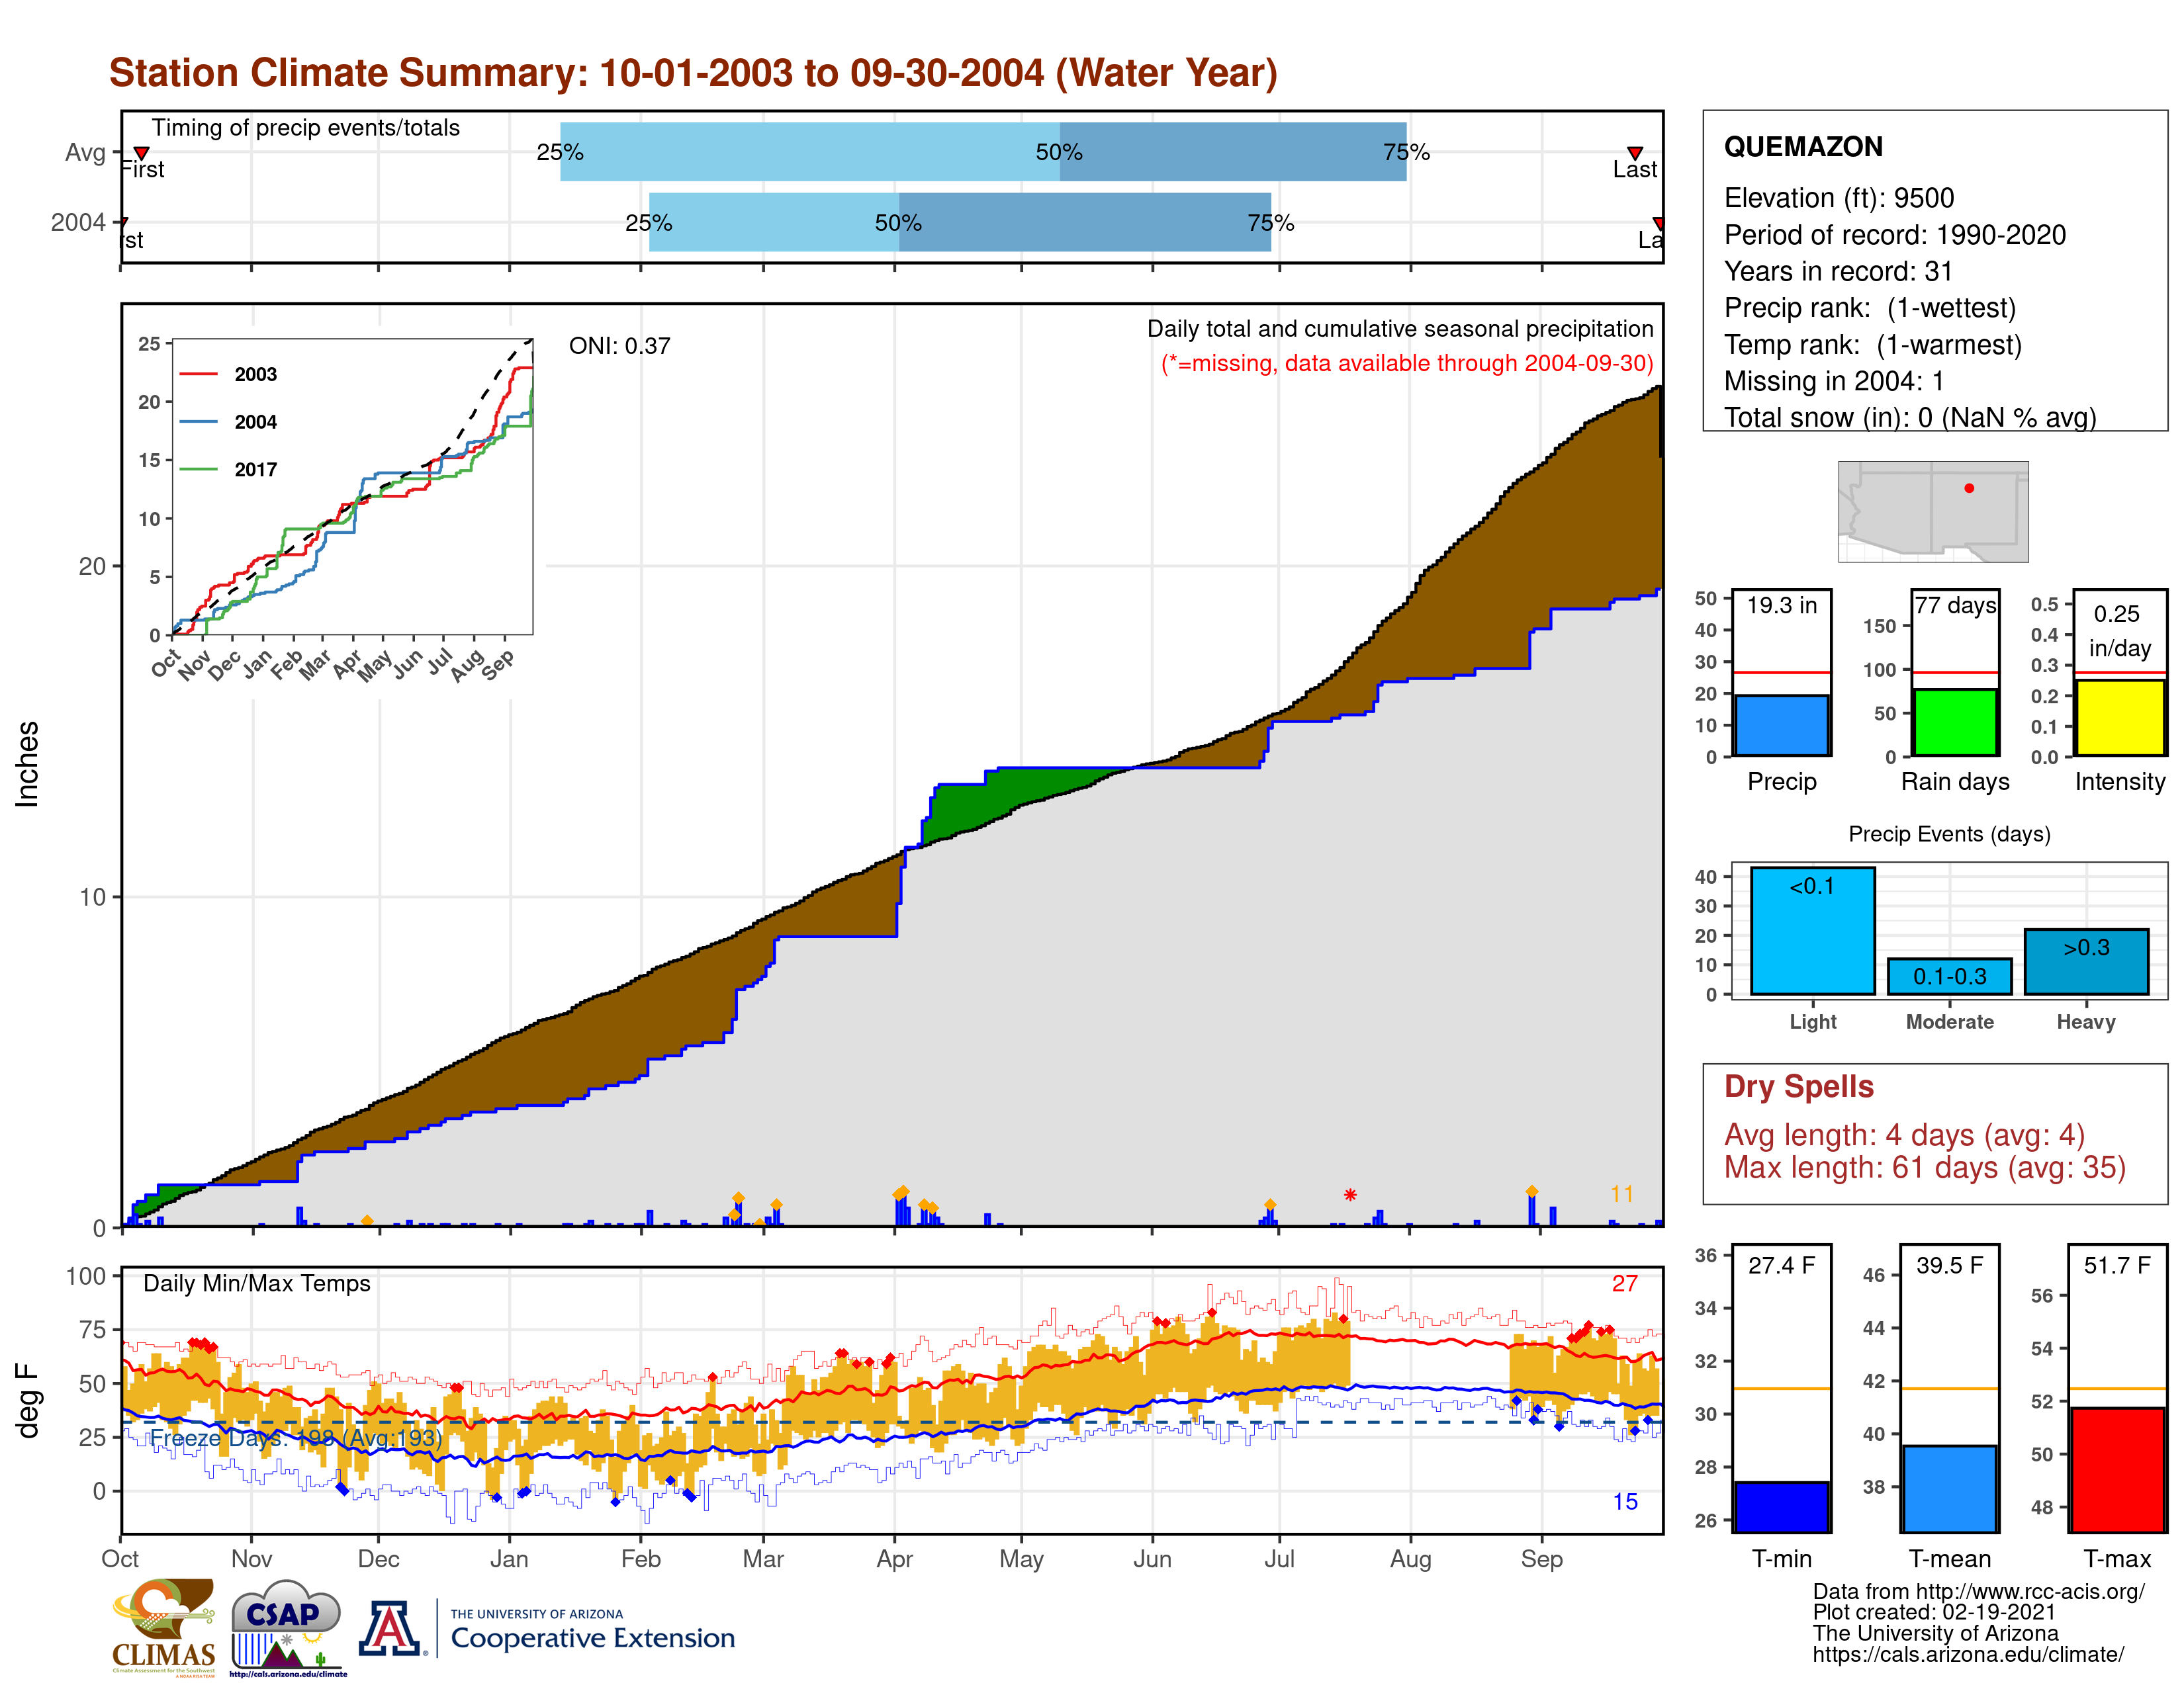Click the blue T-mean bar
This screenshot has height=1687, width=2184.
click(1950, 1488)
